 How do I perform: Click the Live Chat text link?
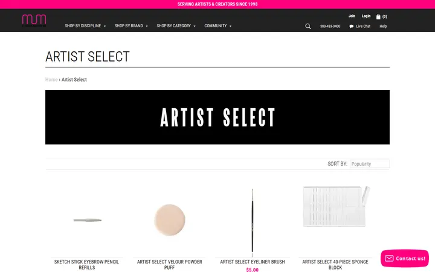point(363,27)
